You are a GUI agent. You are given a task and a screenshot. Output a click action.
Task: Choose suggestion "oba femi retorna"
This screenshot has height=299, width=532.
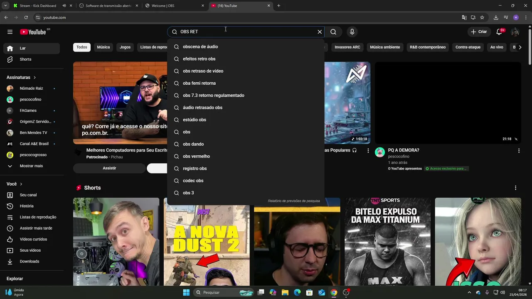pos(246,83)
